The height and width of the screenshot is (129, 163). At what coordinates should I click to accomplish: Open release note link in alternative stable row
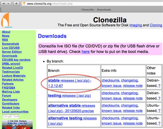[133, 111]
